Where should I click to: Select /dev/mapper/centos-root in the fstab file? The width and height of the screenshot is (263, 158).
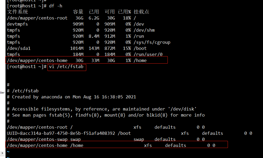[37, 127]
